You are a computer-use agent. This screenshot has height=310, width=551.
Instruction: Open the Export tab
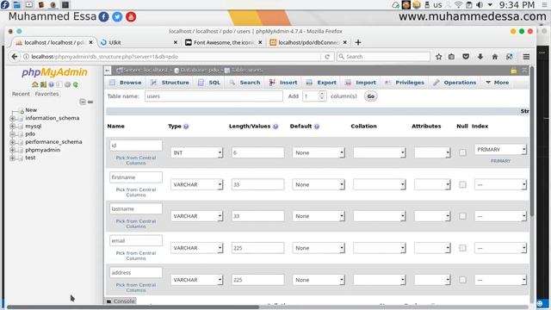321,83
